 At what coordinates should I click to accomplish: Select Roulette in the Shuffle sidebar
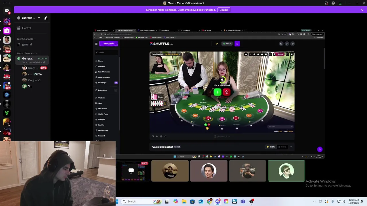pyautogui.click(x=101, y=125)
